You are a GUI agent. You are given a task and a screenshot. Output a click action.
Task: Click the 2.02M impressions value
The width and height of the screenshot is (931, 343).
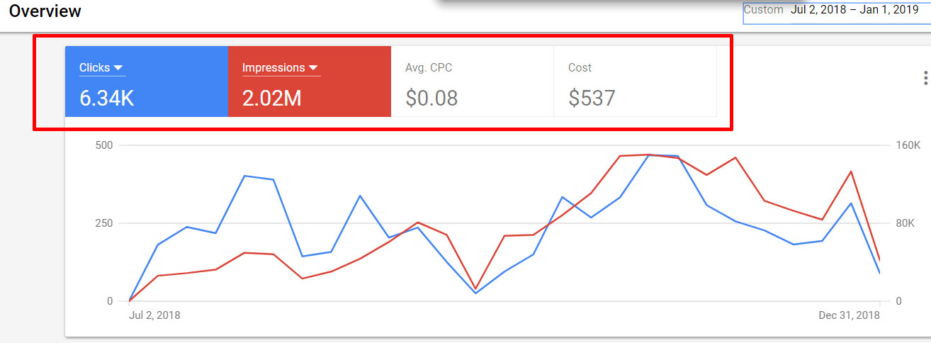271,98
